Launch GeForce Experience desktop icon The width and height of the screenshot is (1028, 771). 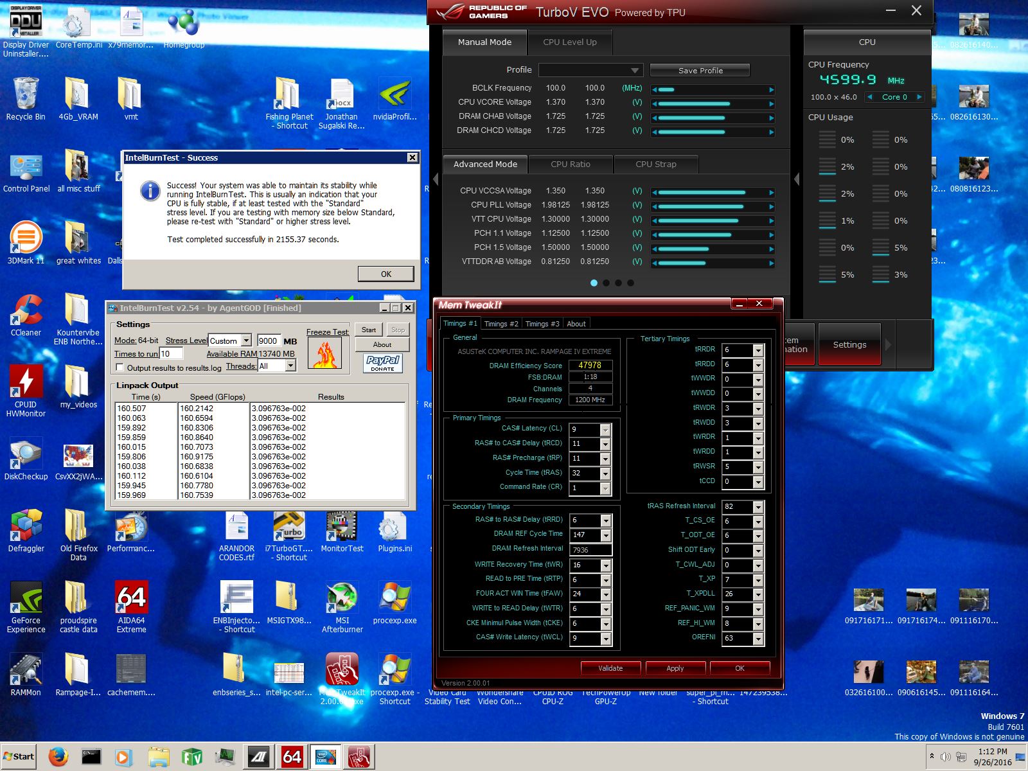pyautogui.click(x=26, y=607)
